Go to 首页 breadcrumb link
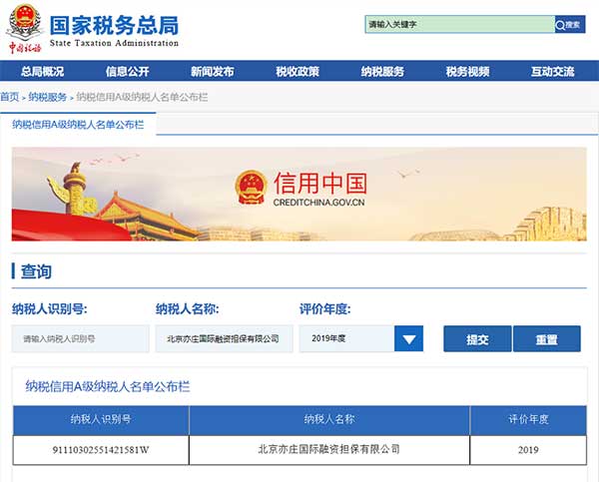The image size is (599, 482). tap(10, 97)
